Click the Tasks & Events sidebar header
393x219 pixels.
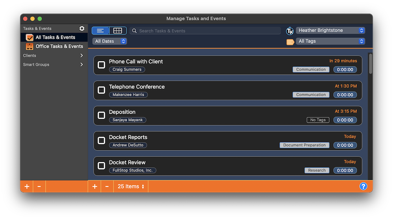(x=37, y=29)
